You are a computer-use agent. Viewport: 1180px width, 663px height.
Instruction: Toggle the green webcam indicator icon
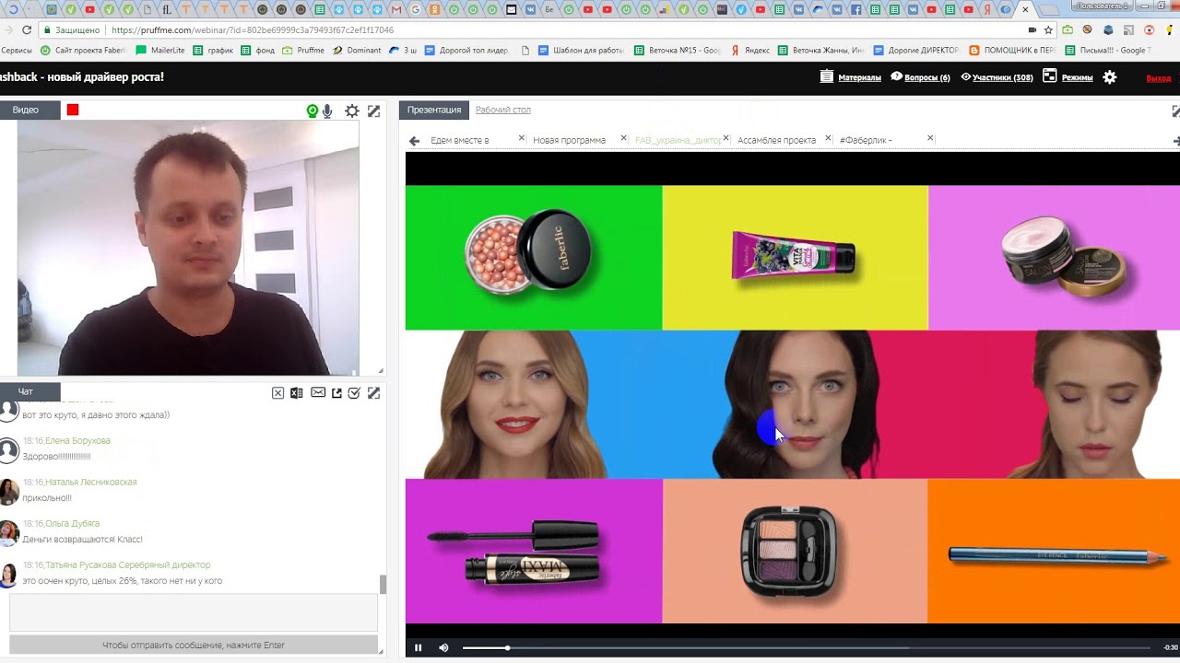coord(313,110)
